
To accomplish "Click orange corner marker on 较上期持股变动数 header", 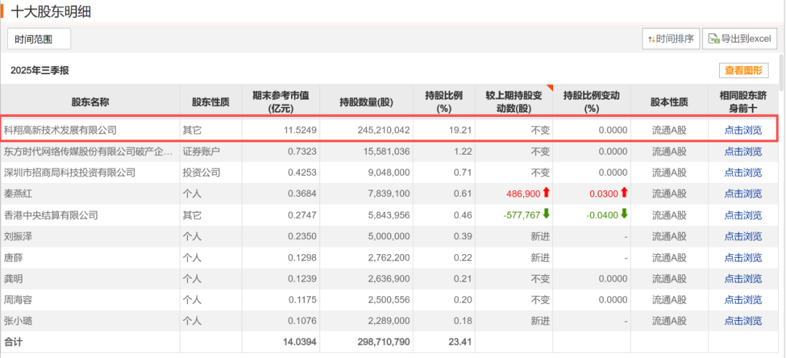I will point(549,89).
